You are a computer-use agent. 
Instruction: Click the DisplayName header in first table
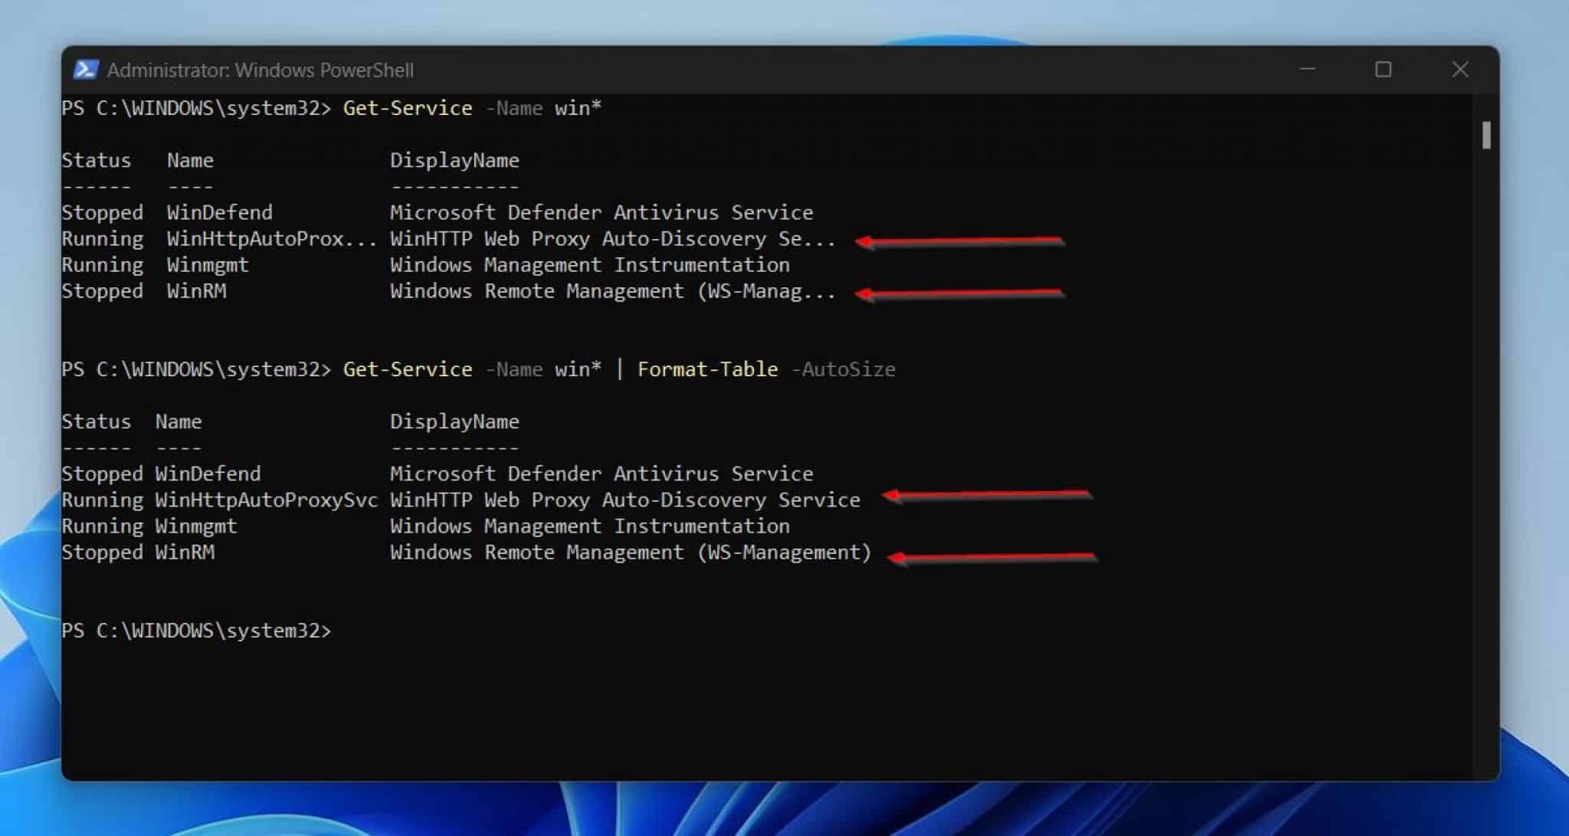454,160
